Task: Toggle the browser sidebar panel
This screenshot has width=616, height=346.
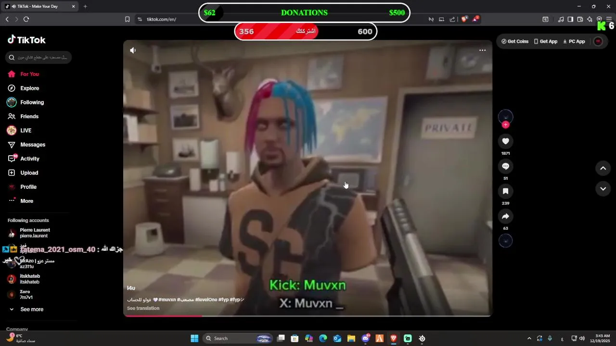Action: click(570, 19)
